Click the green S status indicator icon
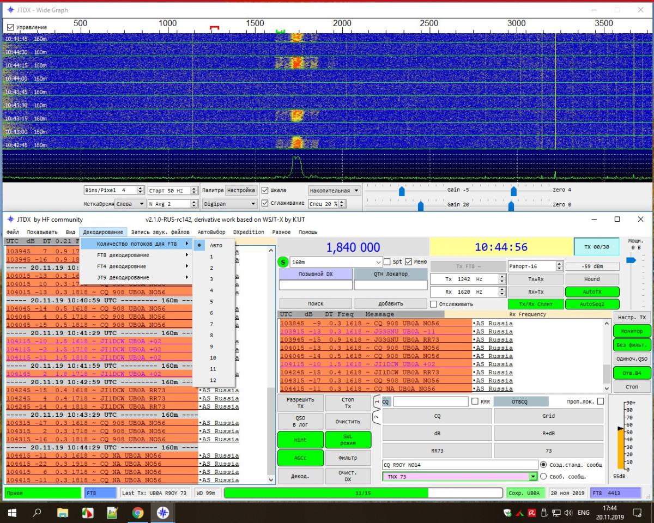Screen dimensions: 654x523 [283, 262]
